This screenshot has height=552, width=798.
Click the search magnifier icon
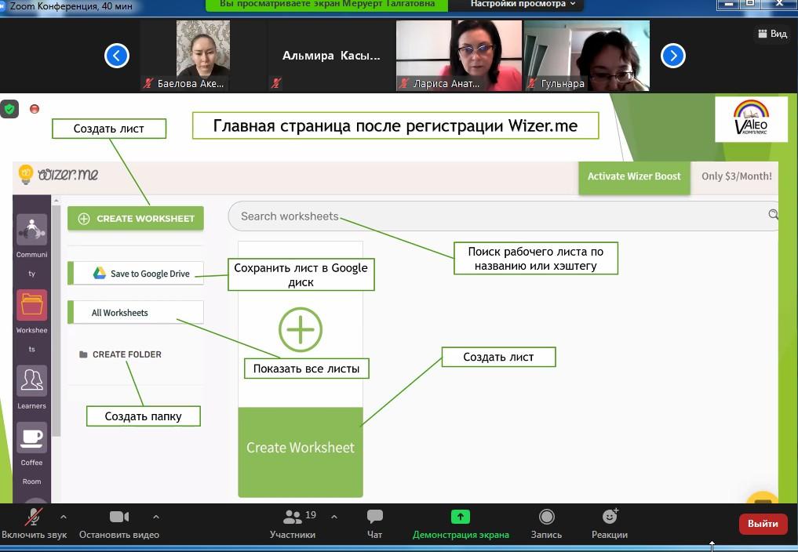(x=773, y=215)
